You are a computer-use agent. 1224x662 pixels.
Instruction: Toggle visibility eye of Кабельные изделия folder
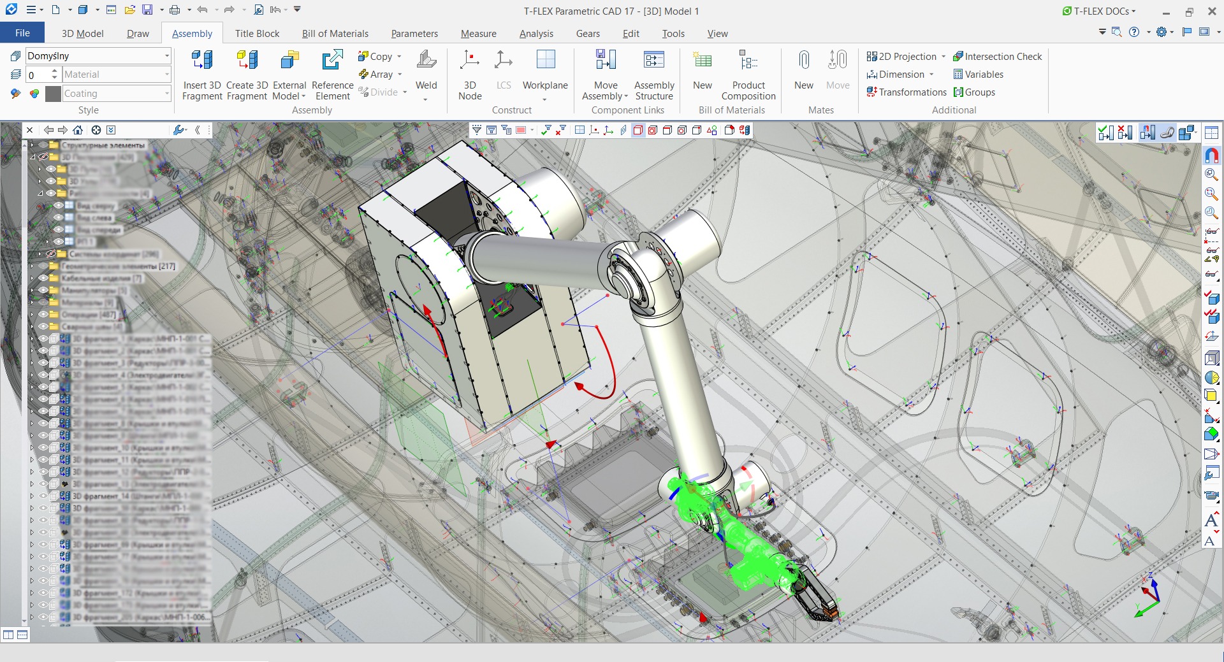[43, 278]
